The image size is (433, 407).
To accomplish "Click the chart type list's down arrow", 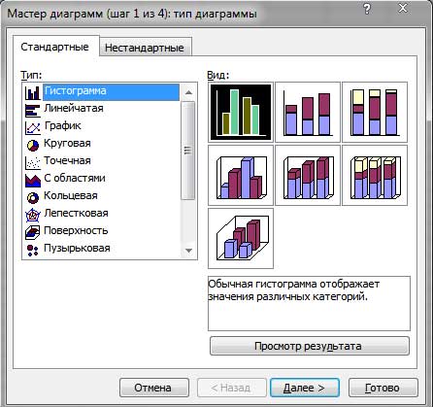I will click(x=188, y=251).
